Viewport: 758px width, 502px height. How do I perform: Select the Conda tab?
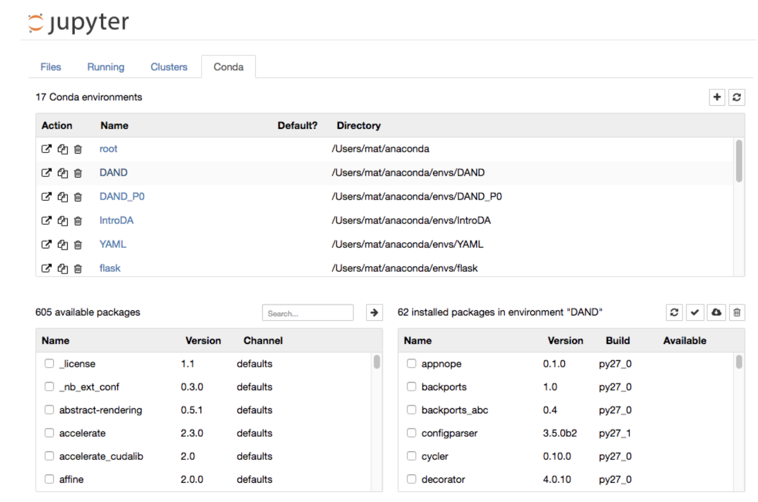[229, 67]
